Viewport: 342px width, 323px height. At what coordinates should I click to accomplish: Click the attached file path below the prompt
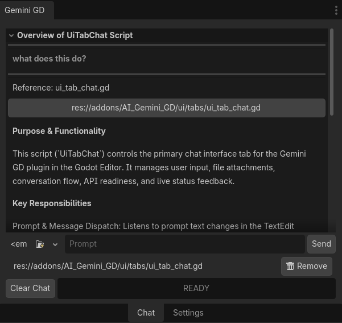108,266
